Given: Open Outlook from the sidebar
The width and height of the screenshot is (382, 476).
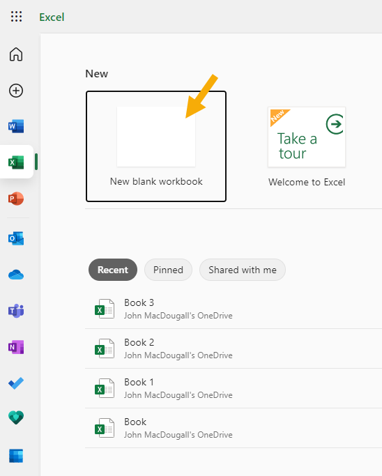Looking at the screenshot, I should (16, 238).
